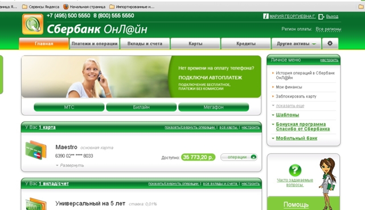The width and height of the screenshot is (365, 210).
Task: Open the Вклады и счета tab
Action: click(x=145, y=43)
